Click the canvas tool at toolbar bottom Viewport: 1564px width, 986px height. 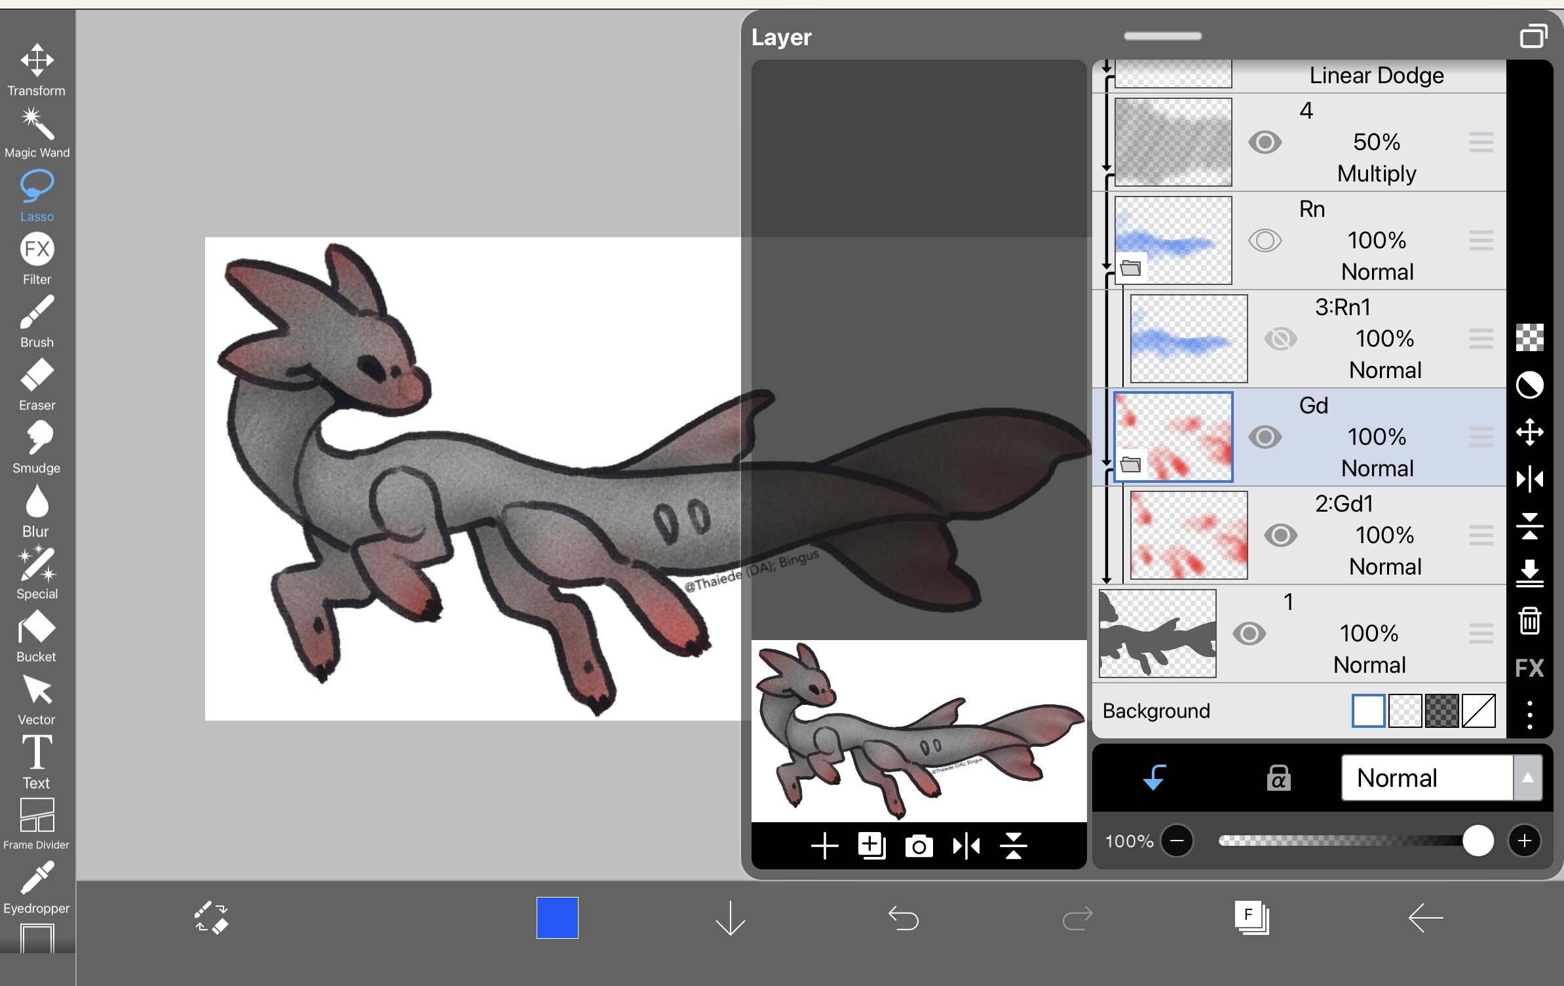37,938
